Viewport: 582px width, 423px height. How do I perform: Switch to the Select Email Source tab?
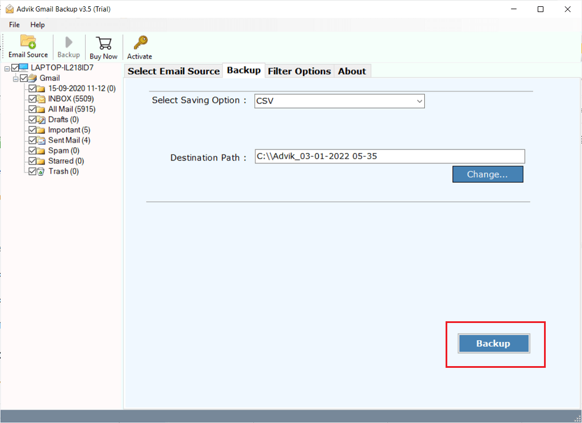tap(174, 71)
